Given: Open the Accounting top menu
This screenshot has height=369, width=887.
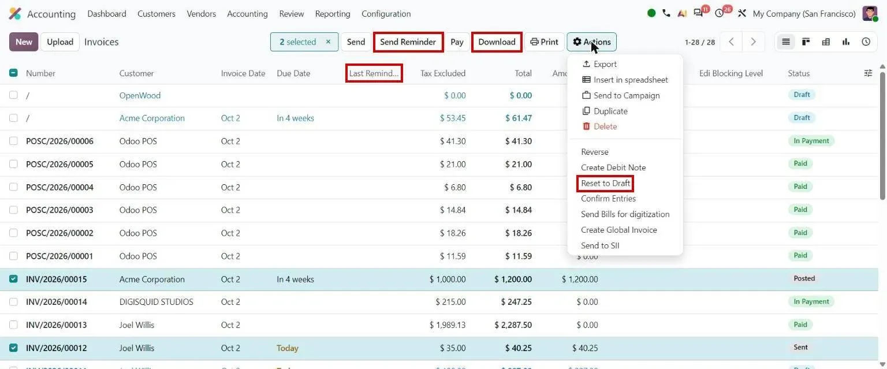Looking at the screenshot, I should pos(247,14).
